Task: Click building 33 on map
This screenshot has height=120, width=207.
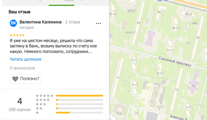Action: pos(136,113)
